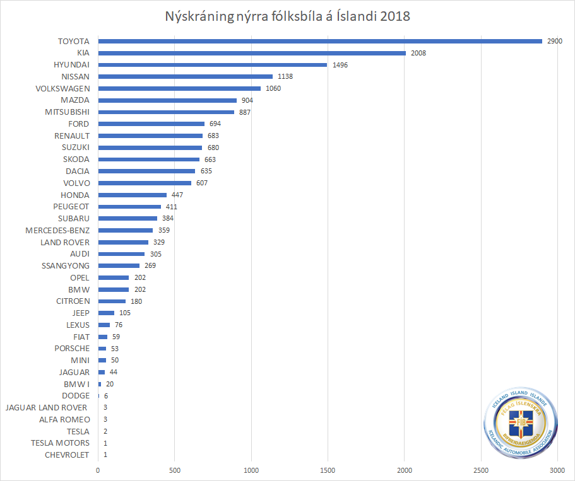Viewport: 575px width, 481px height.
Task: Click the value label 180
Action: tap(136, 301)
